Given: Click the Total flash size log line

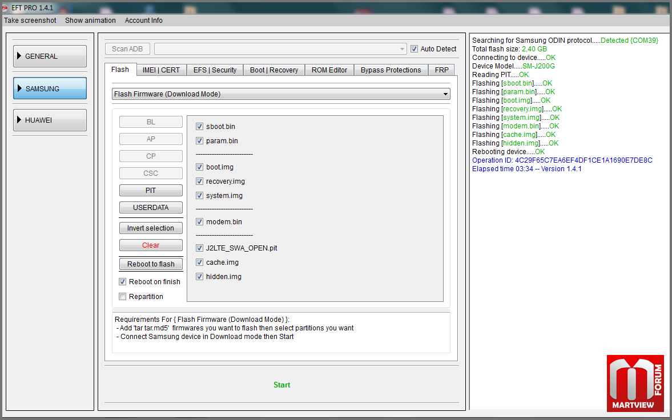Looking at the screenshot, I should coord(510,49).
